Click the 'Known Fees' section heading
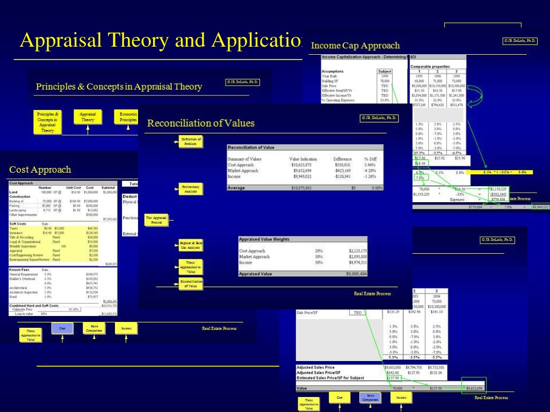 pyautogui.click(x=19, y=270)
